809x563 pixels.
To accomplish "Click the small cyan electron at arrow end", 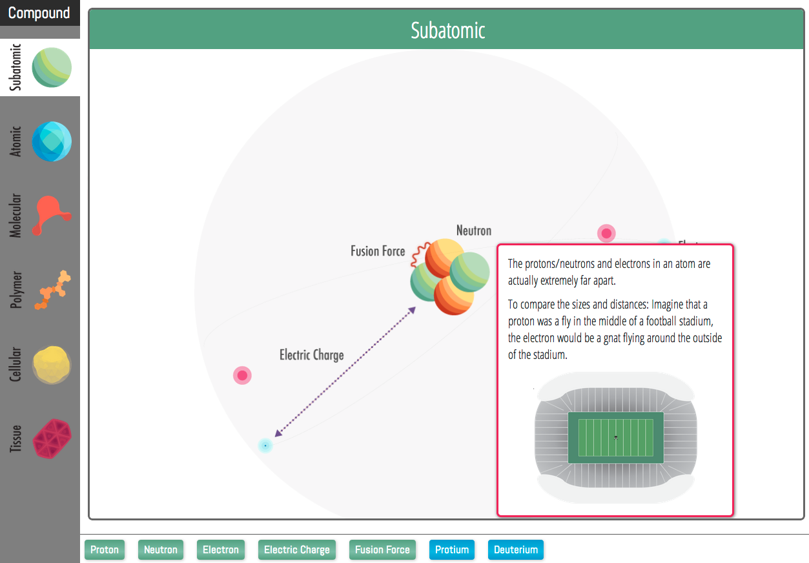I will click(265, 445).
